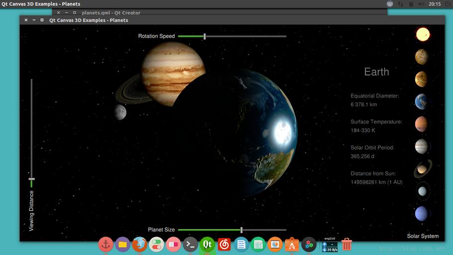The image size is (453, 255).
Task: Select Neptune in the planet list
Action: pyautogui.click(x=421, y=214)
